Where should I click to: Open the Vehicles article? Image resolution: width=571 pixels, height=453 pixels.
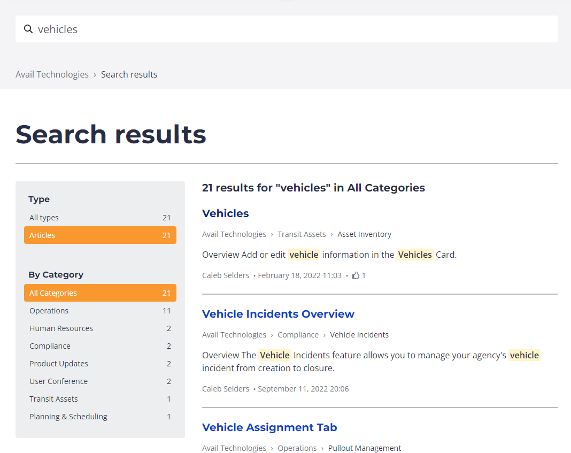[x=226, y=213]
